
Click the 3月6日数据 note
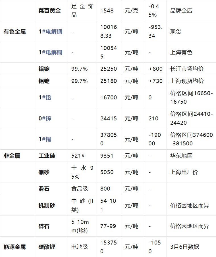point(184,247)
